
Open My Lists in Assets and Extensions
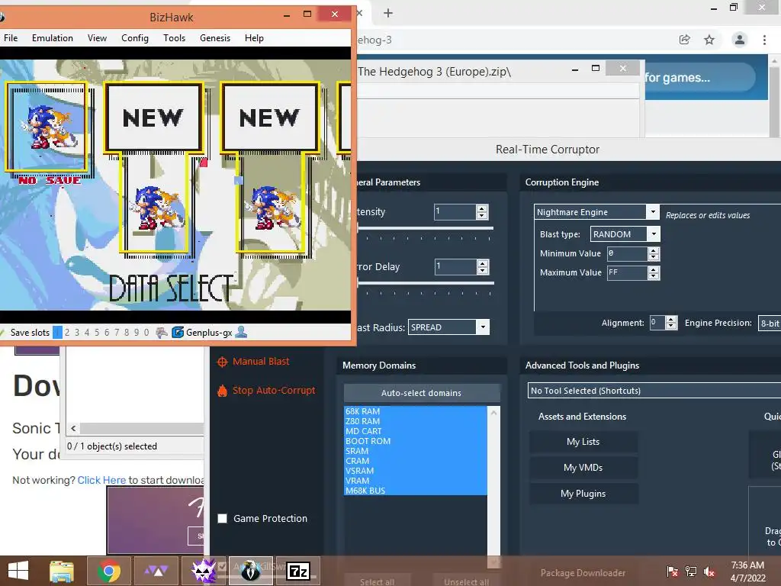tap(583, 442)
